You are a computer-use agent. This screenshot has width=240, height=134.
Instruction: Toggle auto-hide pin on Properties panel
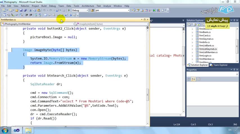pyautogui.click(x=234, y=70)
